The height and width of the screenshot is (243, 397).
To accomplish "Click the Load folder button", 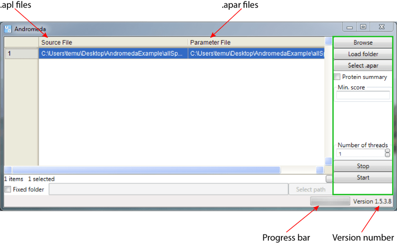I will [363, 54].
